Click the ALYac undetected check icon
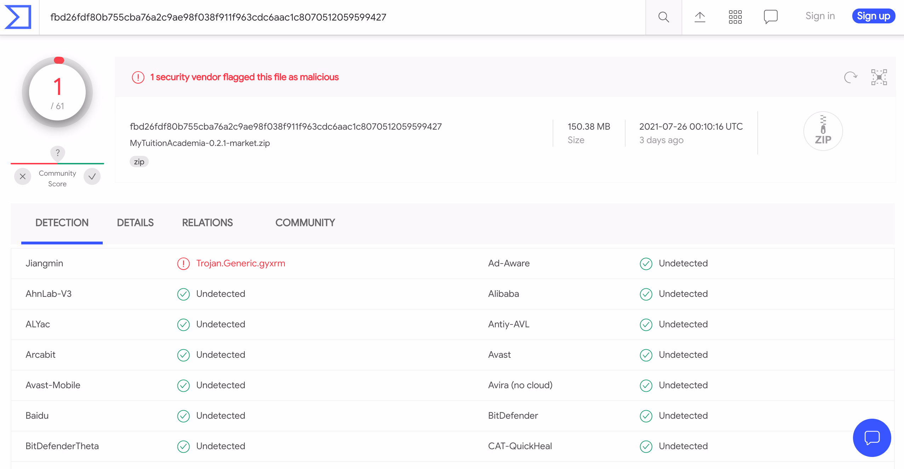This screenshot has width=904, height=469. coord(183,324)
